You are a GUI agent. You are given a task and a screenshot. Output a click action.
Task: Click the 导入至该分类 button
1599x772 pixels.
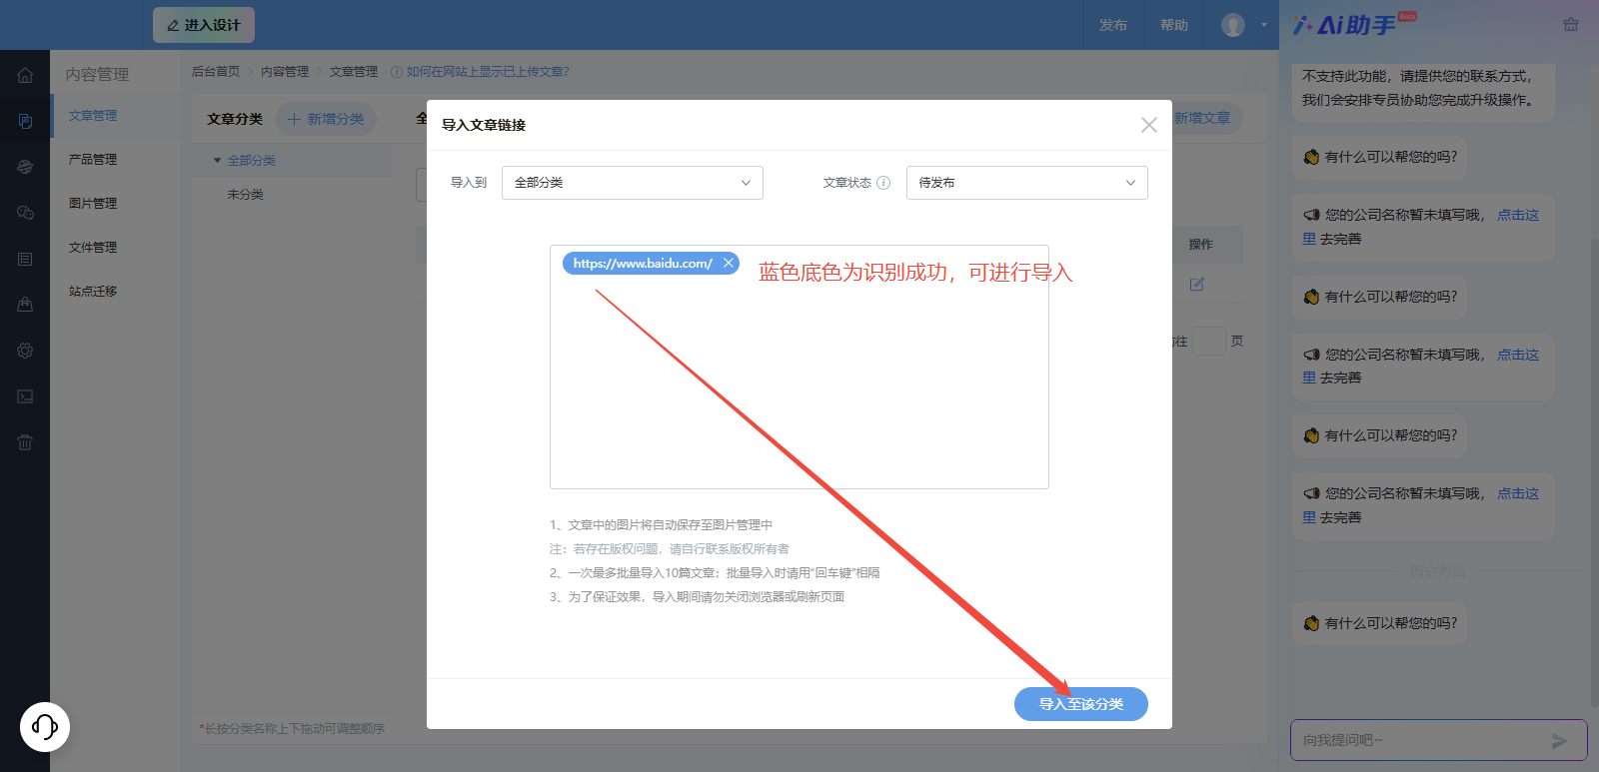pos(1081,704)
